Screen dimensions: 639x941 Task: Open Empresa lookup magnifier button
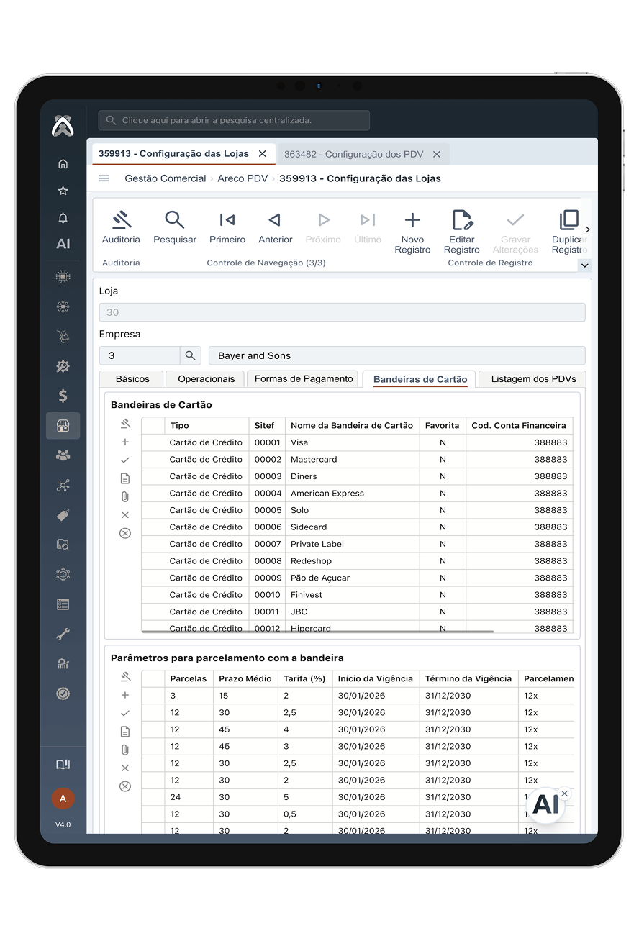[190, 355]
